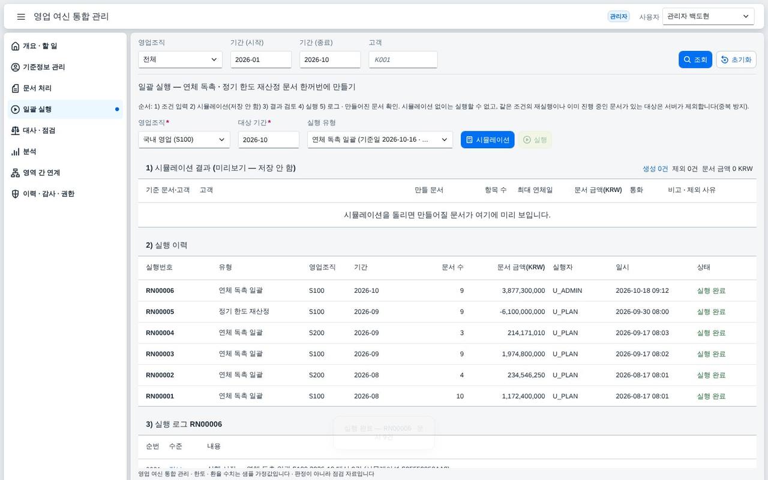The height and width of the screenshot is (480, 768).
Task: Select execution row RN00004
Action: click(447, 333)
